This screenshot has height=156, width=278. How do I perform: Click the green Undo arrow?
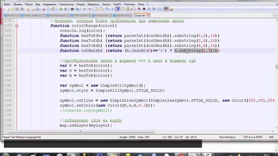61,9
